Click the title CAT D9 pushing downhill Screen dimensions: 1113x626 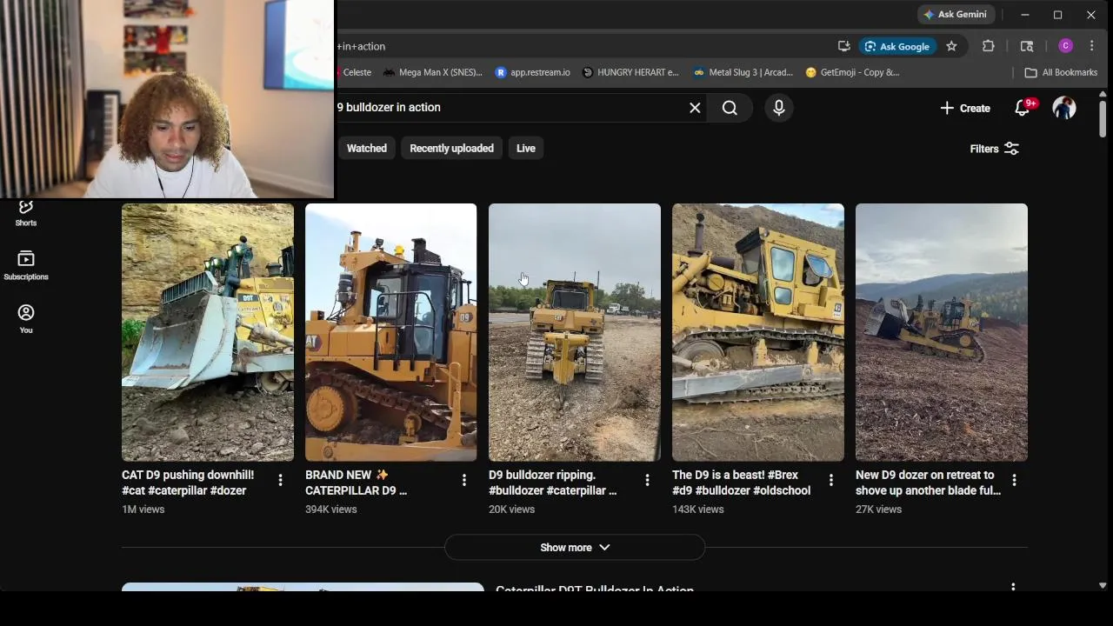pos(188,483)
